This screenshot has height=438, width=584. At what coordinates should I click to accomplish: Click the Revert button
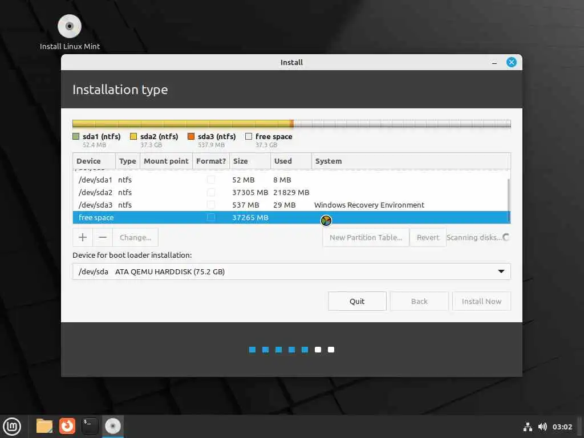tap(428, 237)
